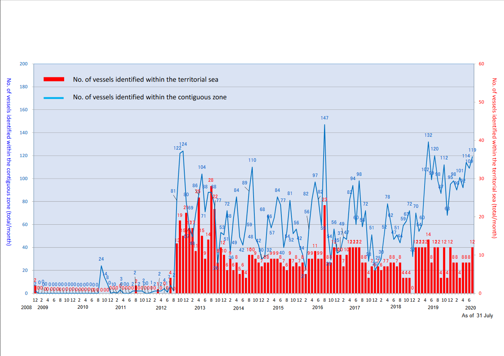Click the 200 tick on left axis
504x356 pixels.
24,64
